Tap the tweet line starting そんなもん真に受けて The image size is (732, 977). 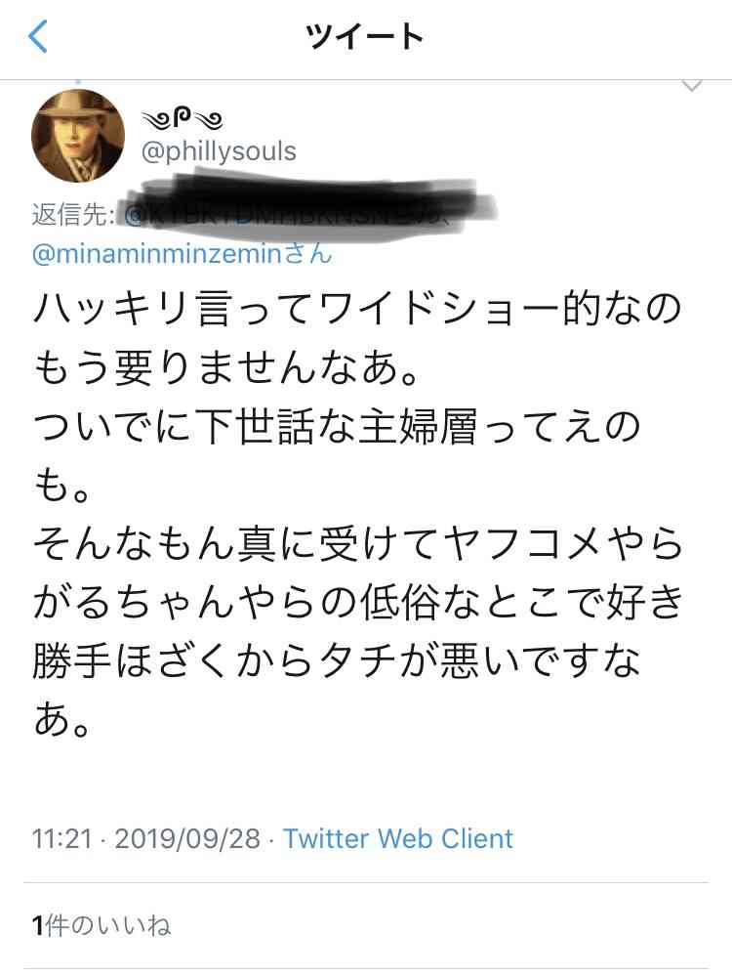coord(356,542)
